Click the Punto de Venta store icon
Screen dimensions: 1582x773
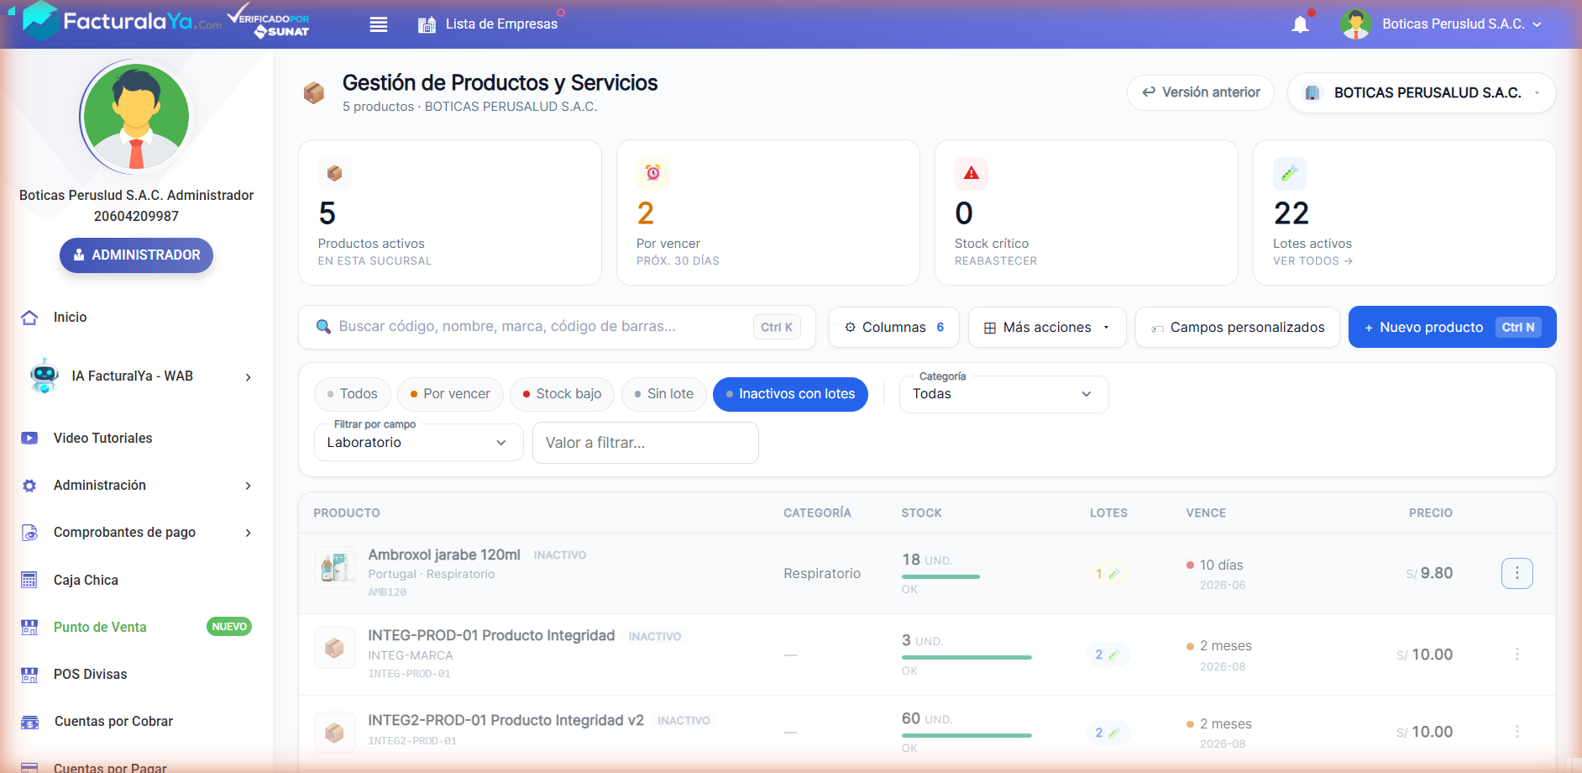tap(29, 627)
